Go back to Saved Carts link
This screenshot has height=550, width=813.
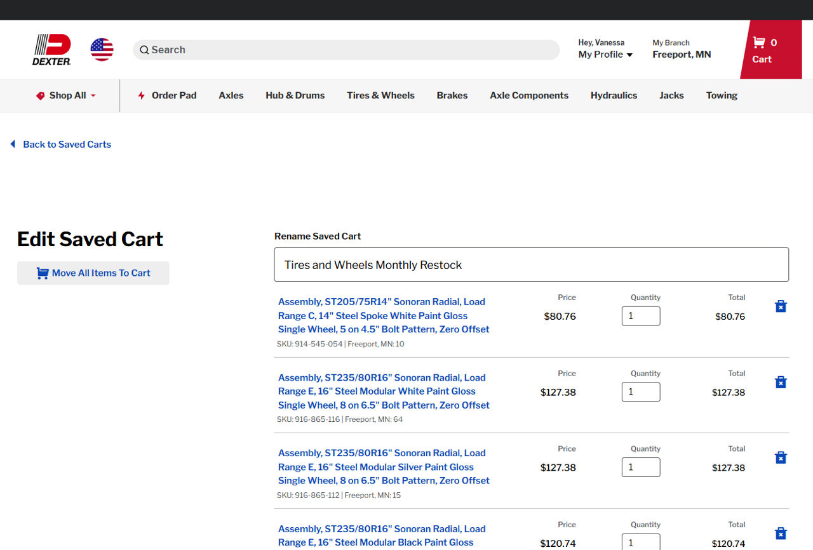point(67,144)
